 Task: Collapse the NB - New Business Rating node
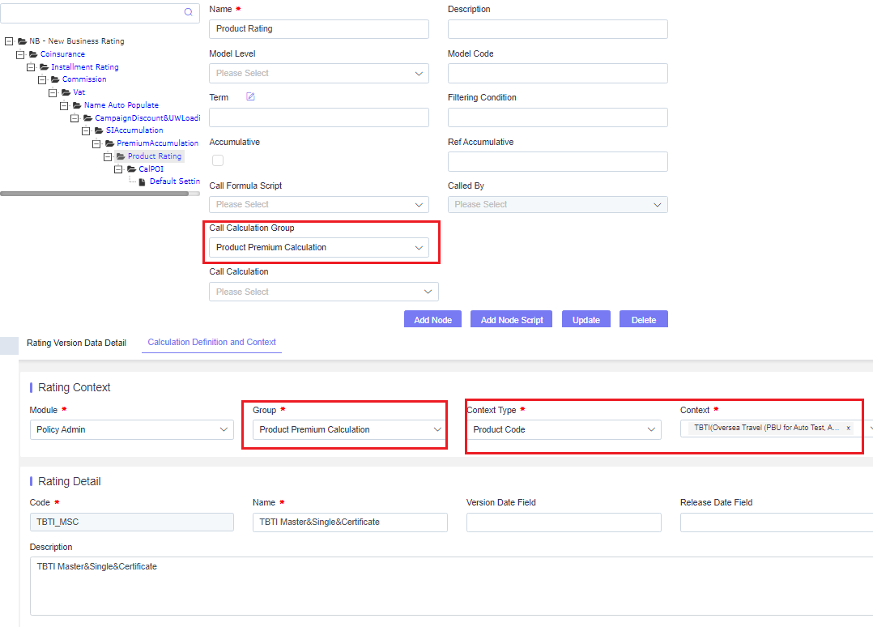coord(9,41)
